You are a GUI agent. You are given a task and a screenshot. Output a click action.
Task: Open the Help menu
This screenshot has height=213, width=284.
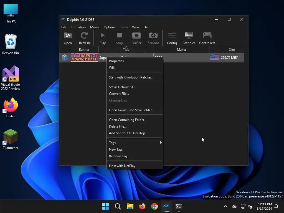pyautogui.click(x=147, y=27)
